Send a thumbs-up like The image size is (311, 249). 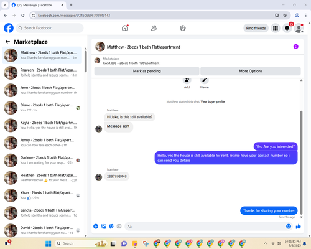click(299, 227)
